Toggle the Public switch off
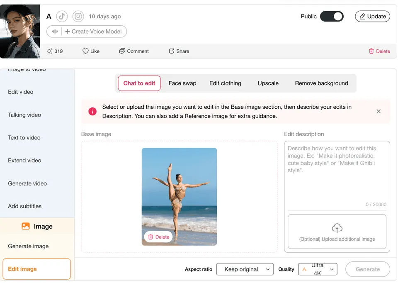 332,17
